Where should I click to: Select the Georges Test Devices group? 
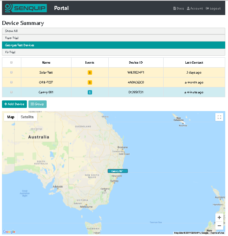113,45
